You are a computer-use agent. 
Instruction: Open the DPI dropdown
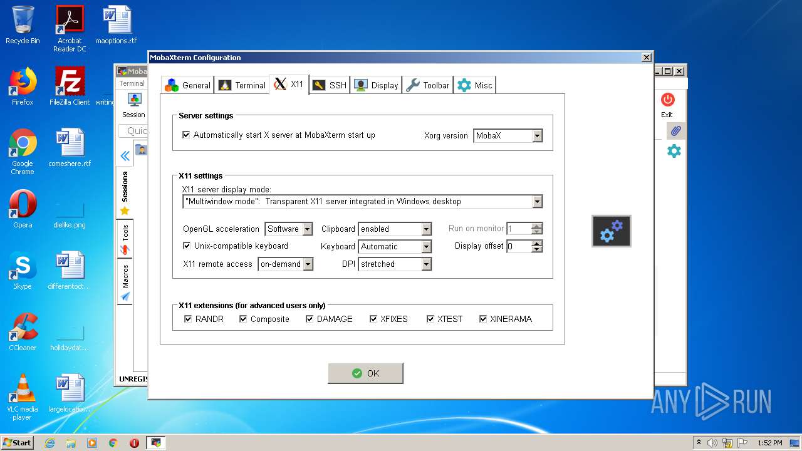click(x=426, y=264)
